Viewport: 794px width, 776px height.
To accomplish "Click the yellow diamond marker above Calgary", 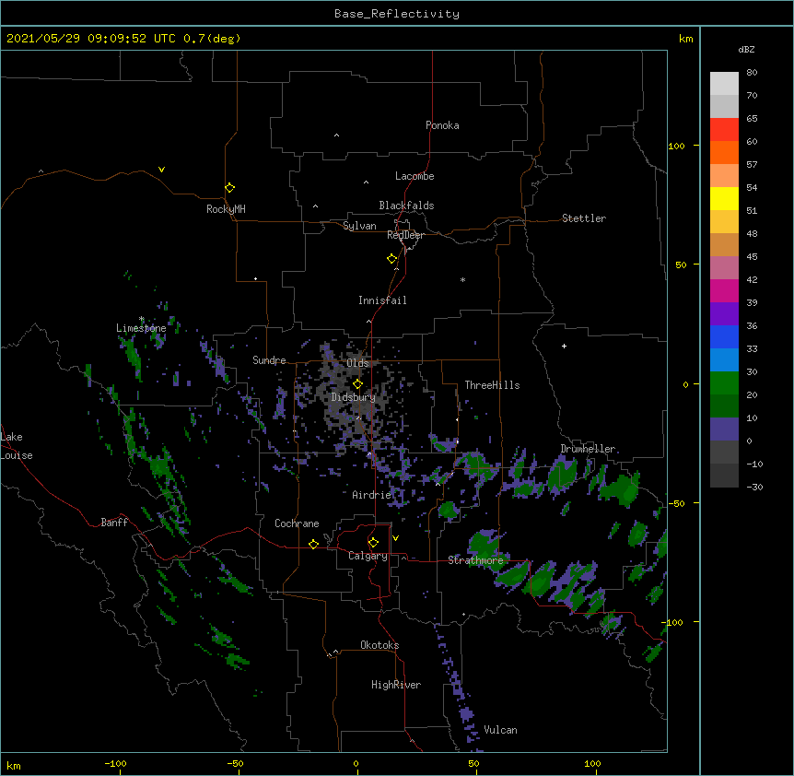I will (373, 543).
